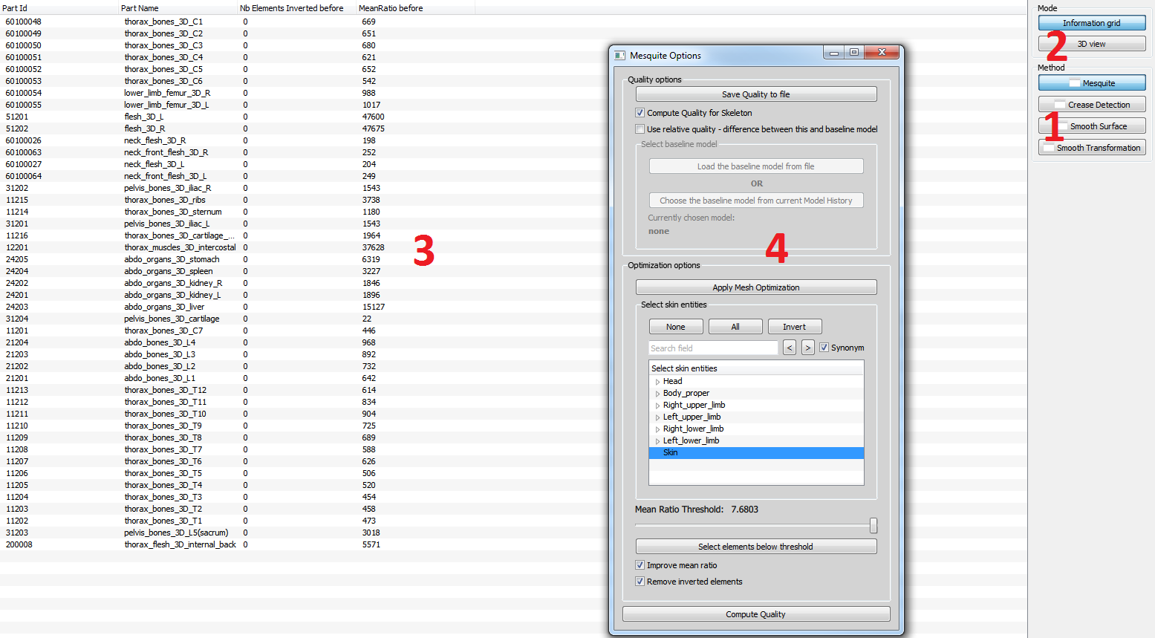
Task: Switch to 3D view mode
Action: point(1092,44)
